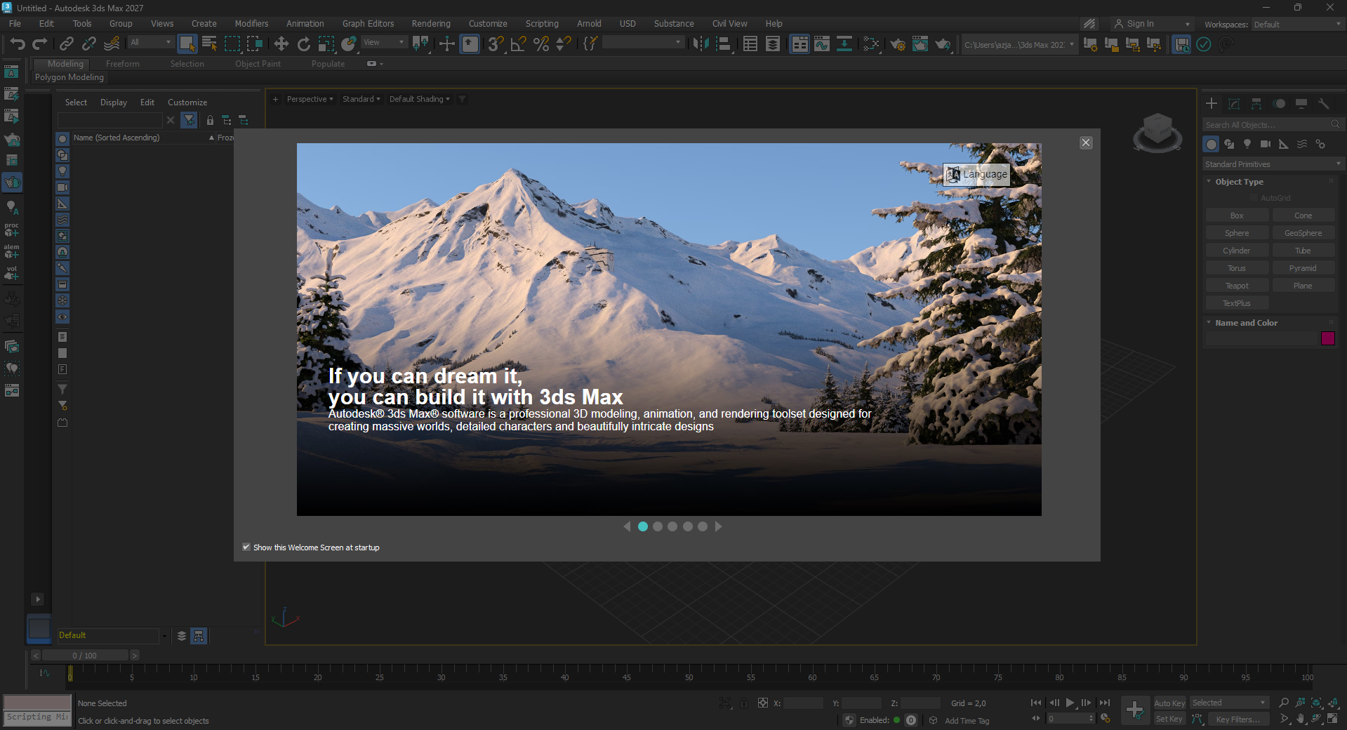Click the Play Animation button

1070,703
